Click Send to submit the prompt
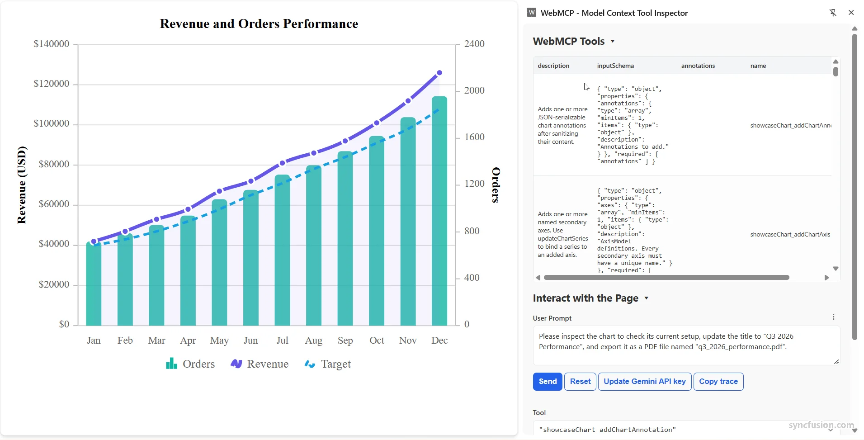Image resolution: width=864 pixels, height=440 pixels. coord(548,382)
